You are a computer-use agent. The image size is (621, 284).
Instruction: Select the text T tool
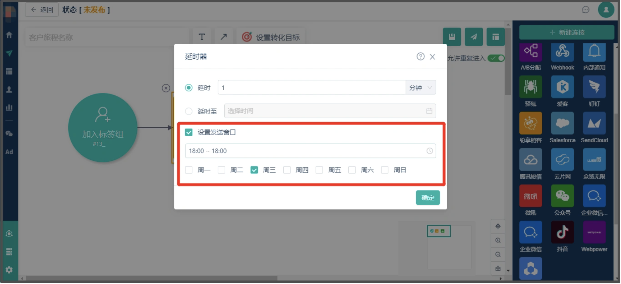coord(202,37)
